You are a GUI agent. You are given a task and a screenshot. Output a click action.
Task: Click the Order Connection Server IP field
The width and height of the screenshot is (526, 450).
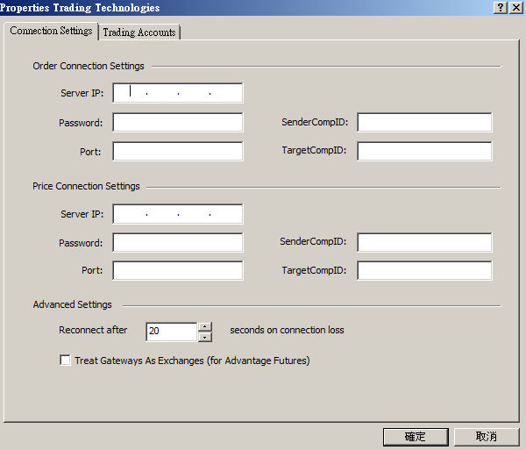click(178, 93)
